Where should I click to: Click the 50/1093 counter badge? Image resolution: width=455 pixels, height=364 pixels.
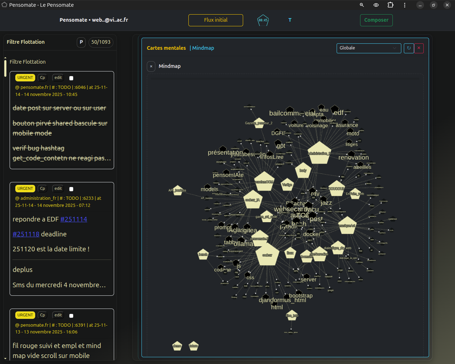click(x=101, y=42)
